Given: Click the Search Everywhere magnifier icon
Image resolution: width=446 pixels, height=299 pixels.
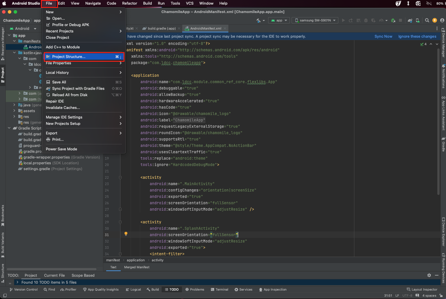Looking at the screenshot, I should [427, 20].
